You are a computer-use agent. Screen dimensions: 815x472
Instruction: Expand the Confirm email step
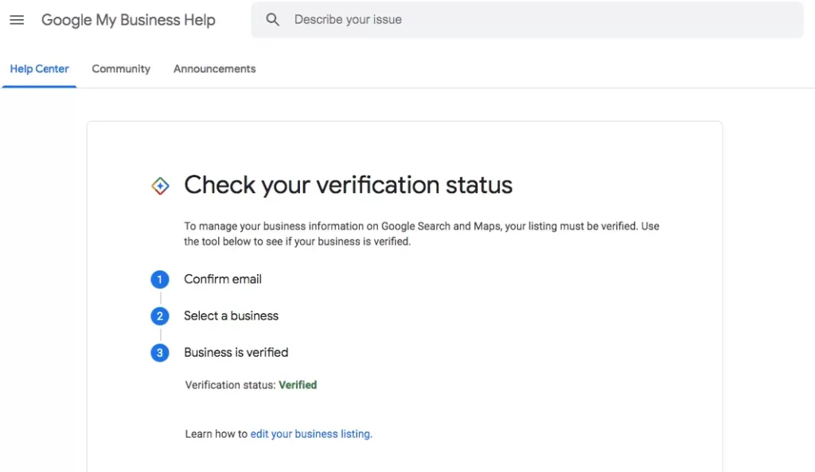(x=223, y=279)
